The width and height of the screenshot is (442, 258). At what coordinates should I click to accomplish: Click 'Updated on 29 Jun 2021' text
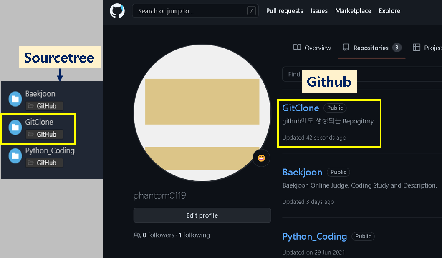(313, 252)
